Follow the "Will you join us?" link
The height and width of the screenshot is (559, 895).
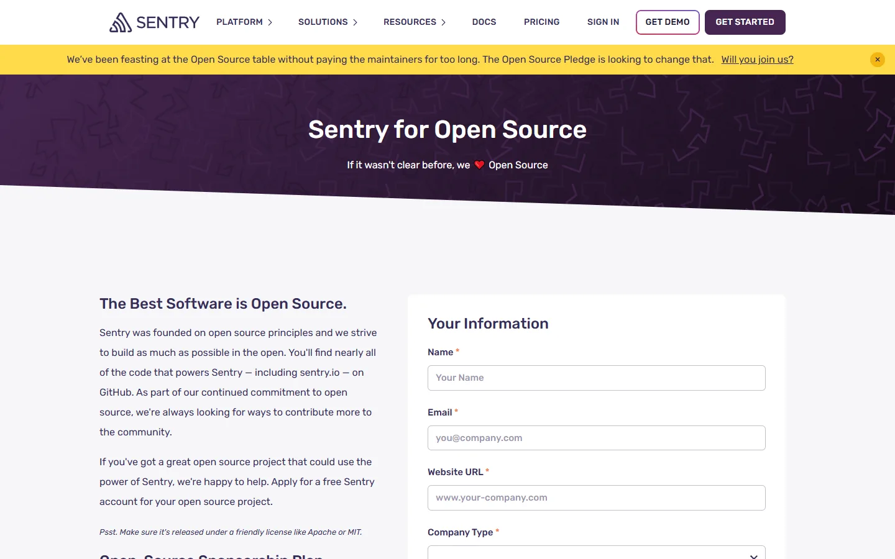(757, 60)
